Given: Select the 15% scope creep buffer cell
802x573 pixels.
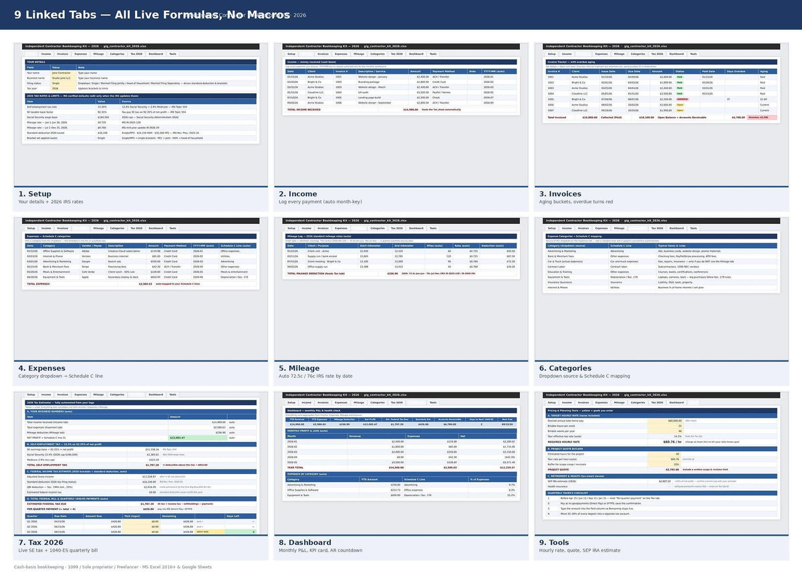Looking at the screenshot, I should [664, 464].
